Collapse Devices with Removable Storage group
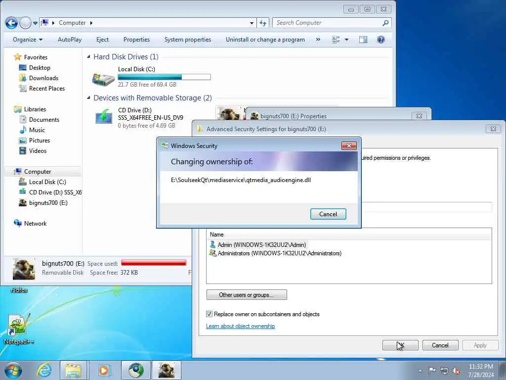Screen dimensions: 506x380 tap(89, 97)
